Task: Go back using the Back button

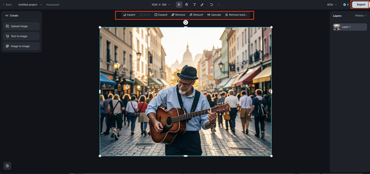Action: coord(8,5)
